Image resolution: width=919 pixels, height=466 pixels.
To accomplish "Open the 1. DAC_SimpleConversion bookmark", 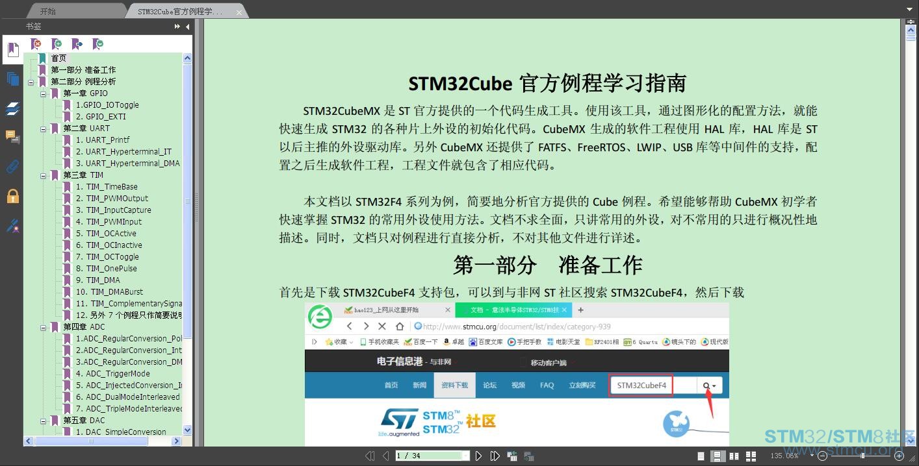I will click(121, 432).
